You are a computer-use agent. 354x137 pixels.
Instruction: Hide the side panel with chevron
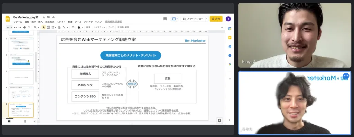click(230, 120)
